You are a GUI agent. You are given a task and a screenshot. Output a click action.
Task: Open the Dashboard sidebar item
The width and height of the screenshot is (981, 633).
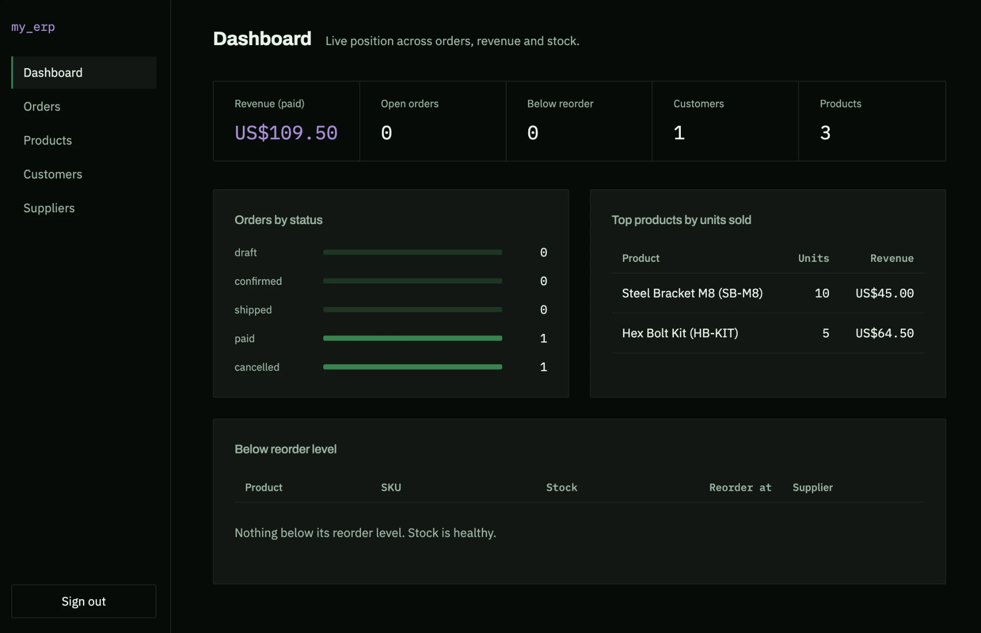click(84, 73)
